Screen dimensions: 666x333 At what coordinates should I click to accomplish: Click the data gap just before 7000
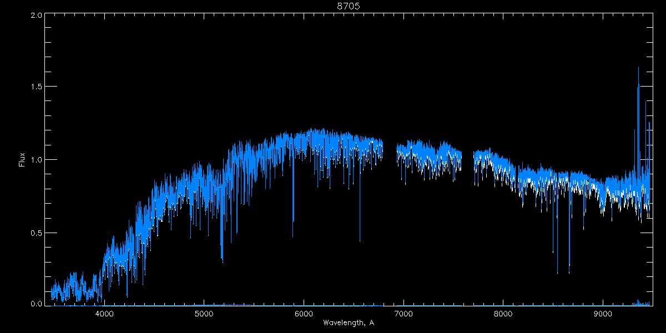click(390, 153)
